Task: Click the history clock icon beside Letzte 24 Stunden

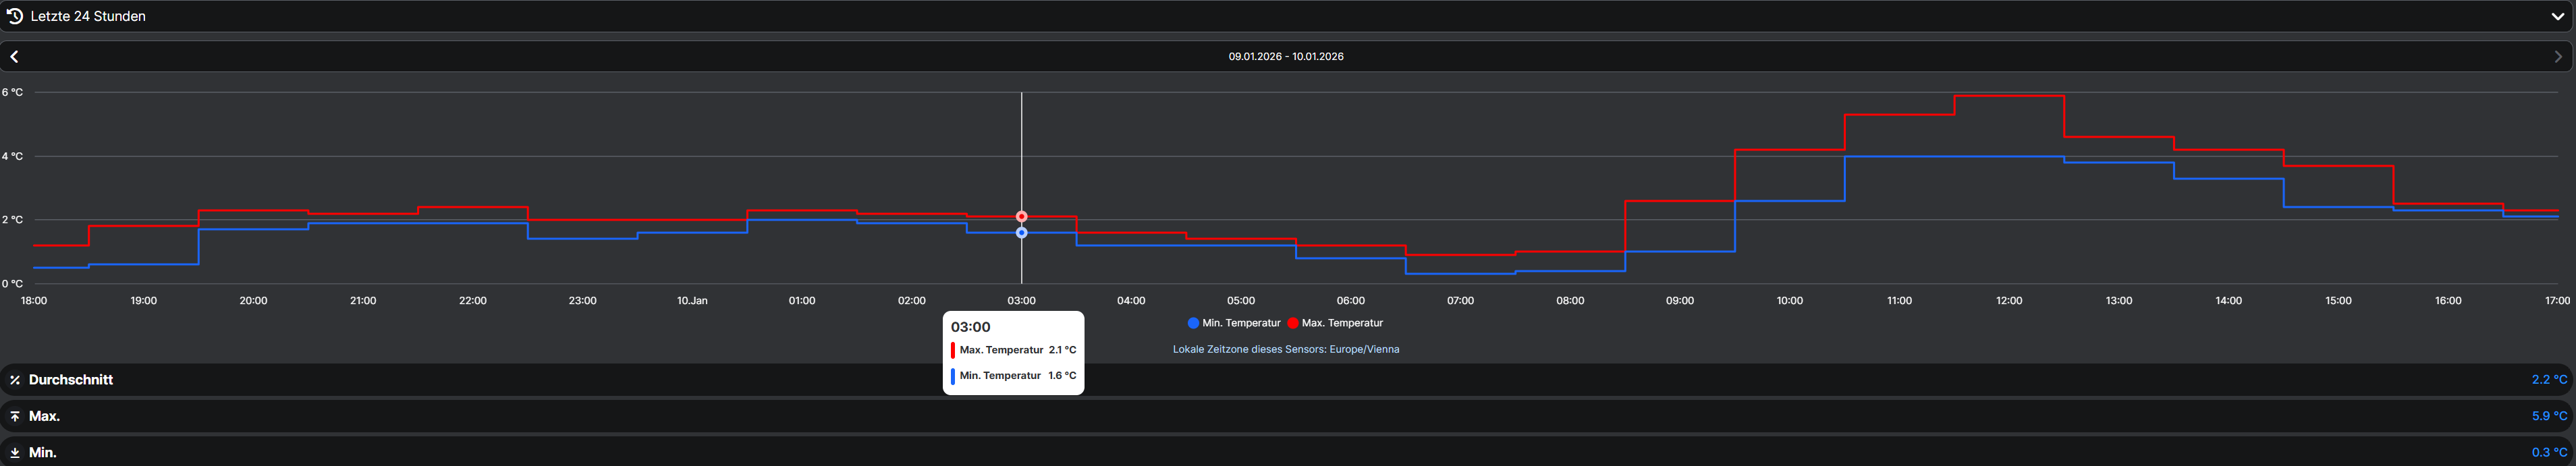Action: [15, 16]
